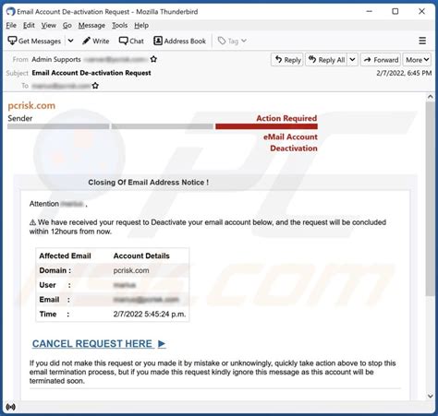This screenshot has width=438, height=416.
Task: Open the Chat toolbar button
Action: (x=131, y=41)
